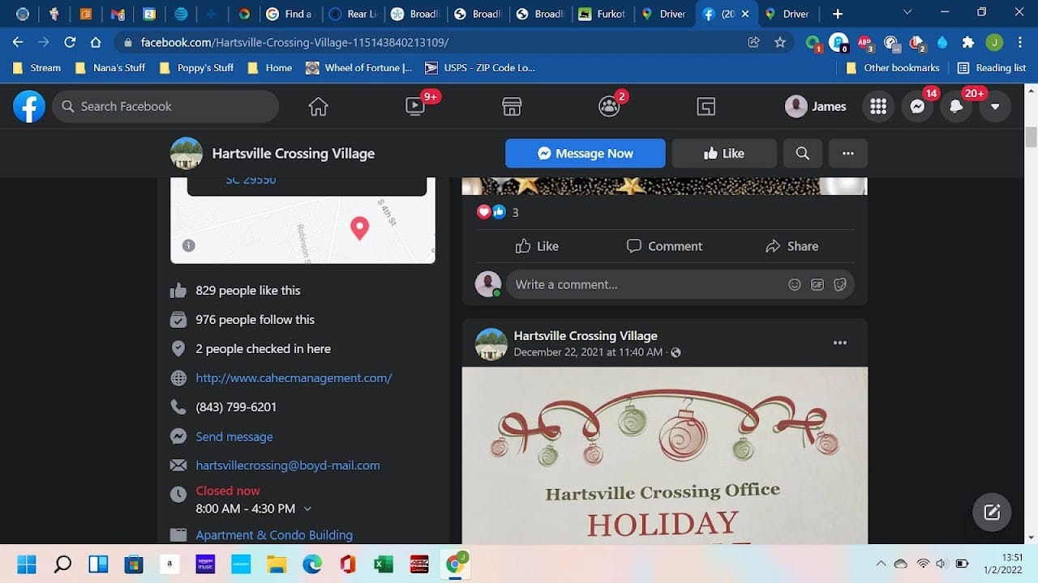The height and width of the screenshot is (583, 1038).
Task: Open the Adblock Plus extension icon
Action: point(864,43)
